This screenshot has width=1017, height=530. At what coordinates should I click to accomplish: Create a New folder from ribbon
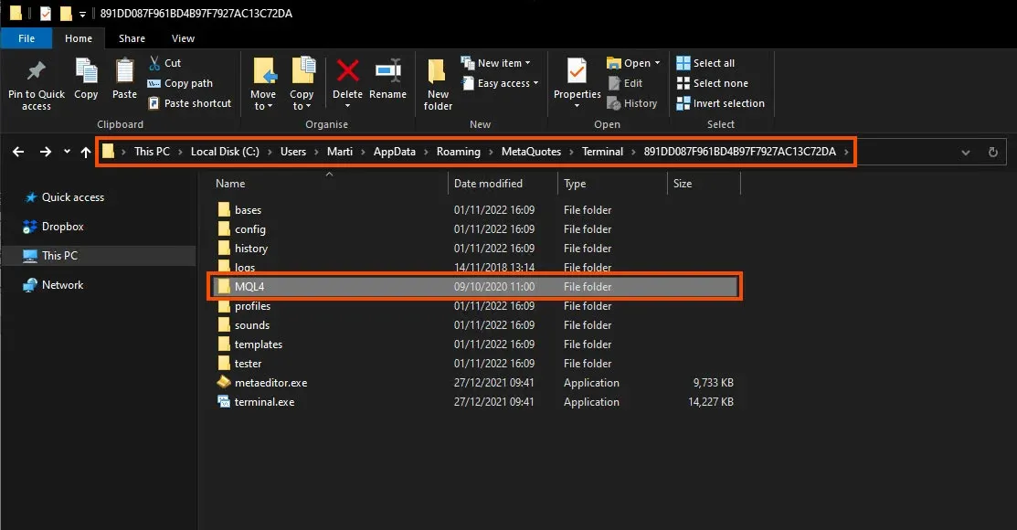pyautogui.click(x=438, y=73)
